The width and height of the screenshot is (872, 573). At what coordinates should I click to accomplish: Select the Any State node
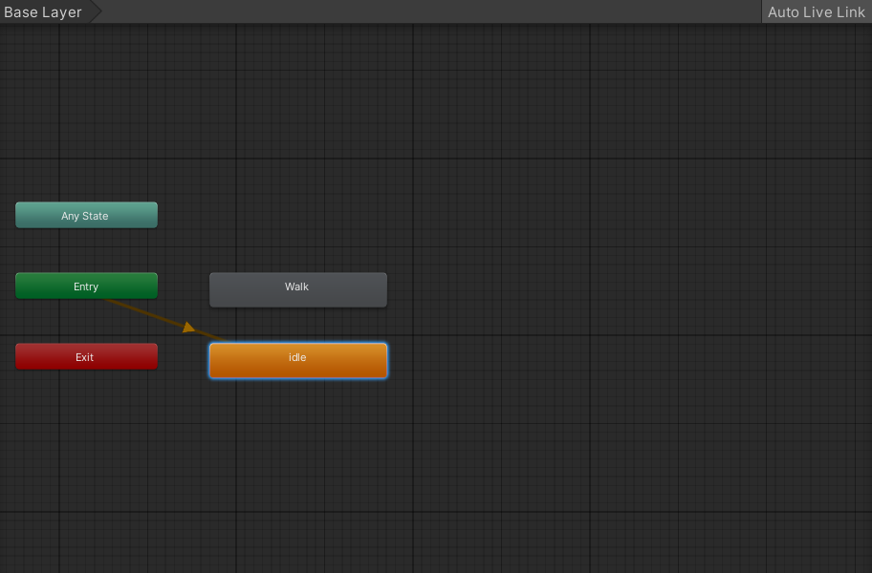[x=86, y=216]
